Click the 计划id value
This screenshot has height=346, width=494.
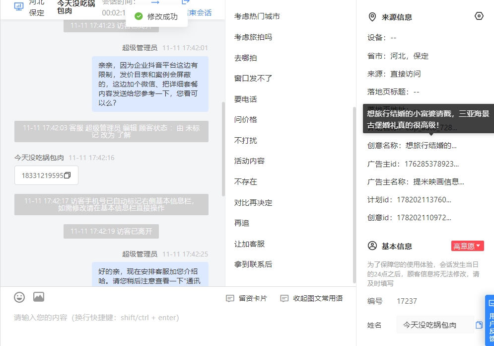(x=423, y=200)
